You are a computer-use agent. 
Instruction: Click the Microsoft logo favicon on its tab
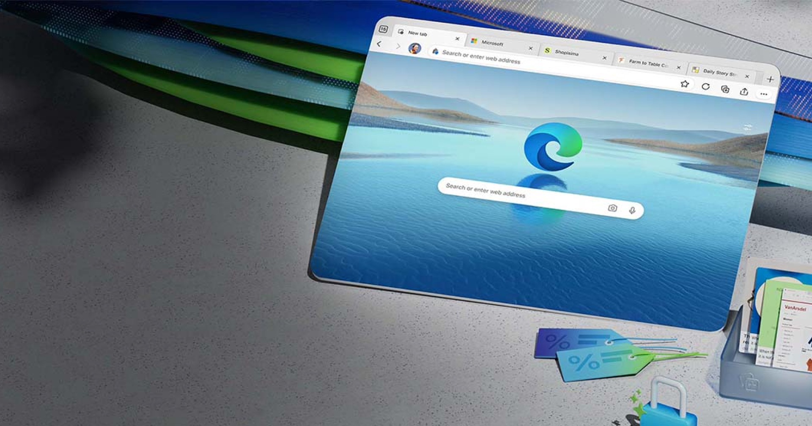[474, 41]
